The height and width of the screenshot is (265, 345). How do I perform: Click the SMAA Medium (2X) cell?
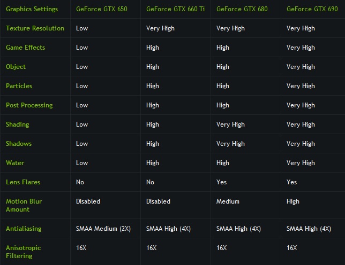tap(103, 229)
